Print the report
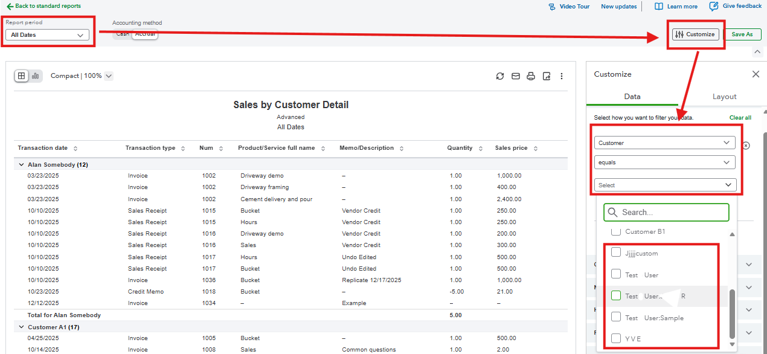 coord(531,76)
